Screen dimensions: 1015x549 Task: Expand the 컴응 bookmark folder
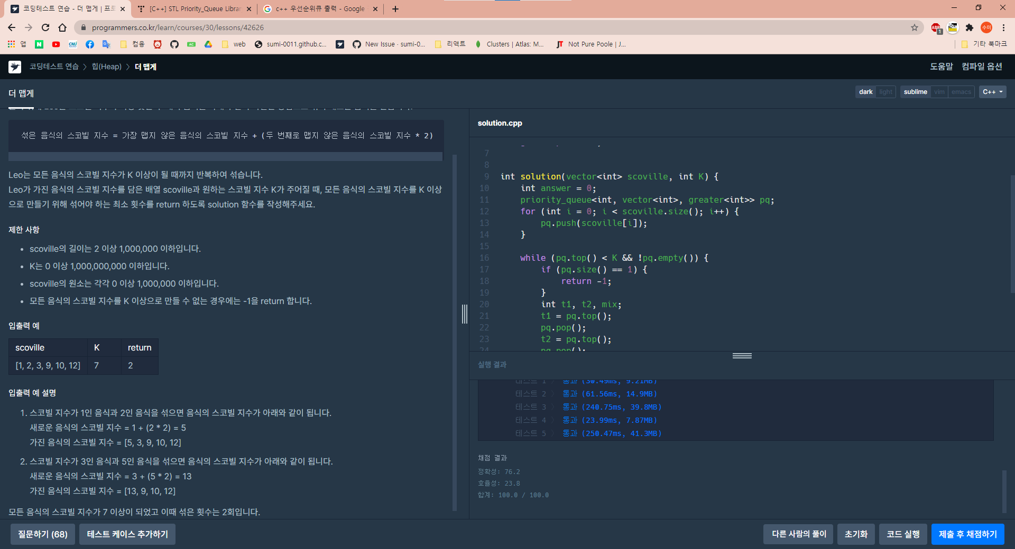(132, 44)
